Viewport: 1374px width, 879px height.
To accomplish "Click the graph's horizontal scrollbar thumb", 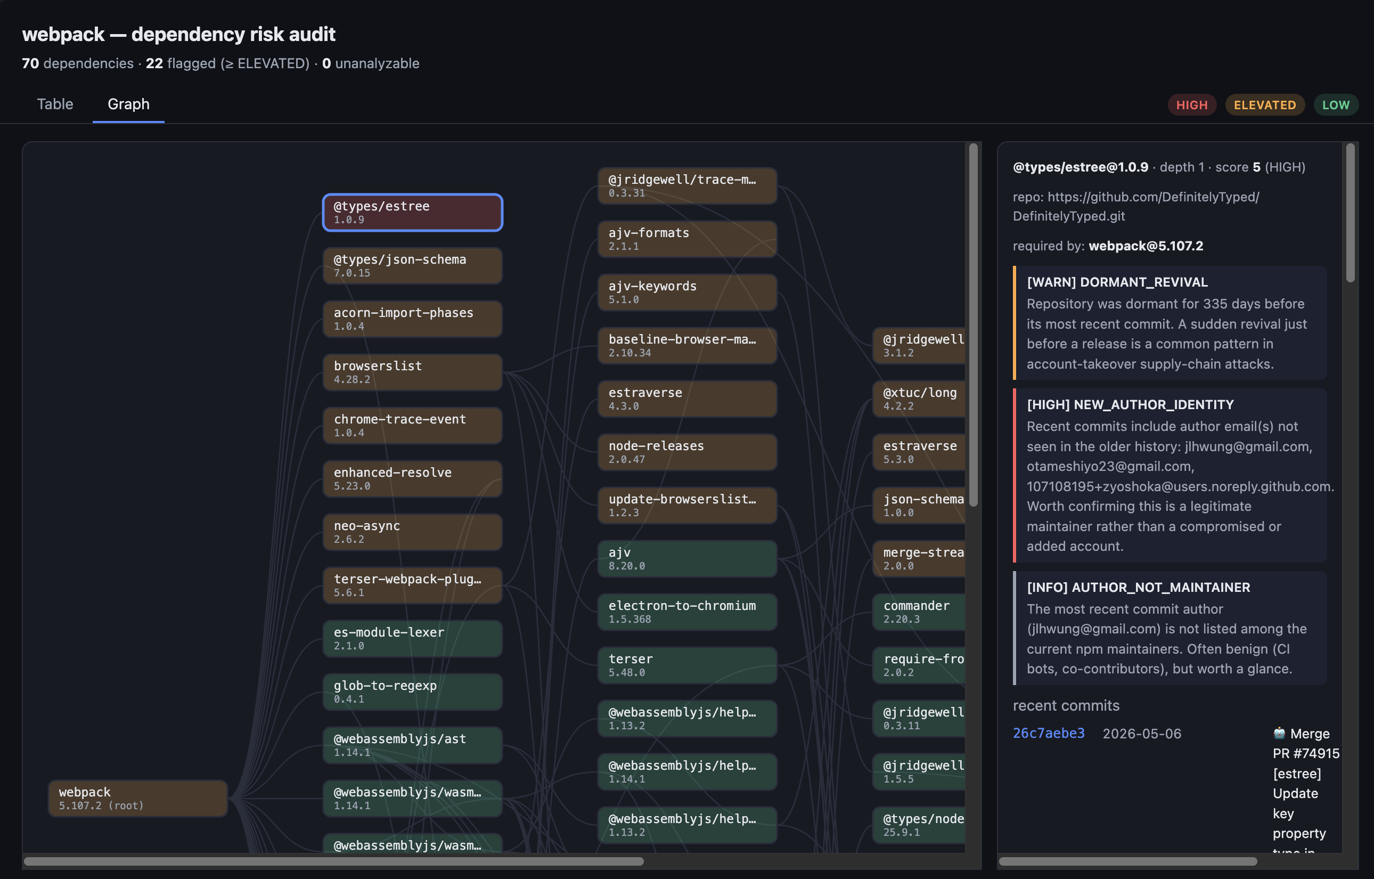I will 334,861.
